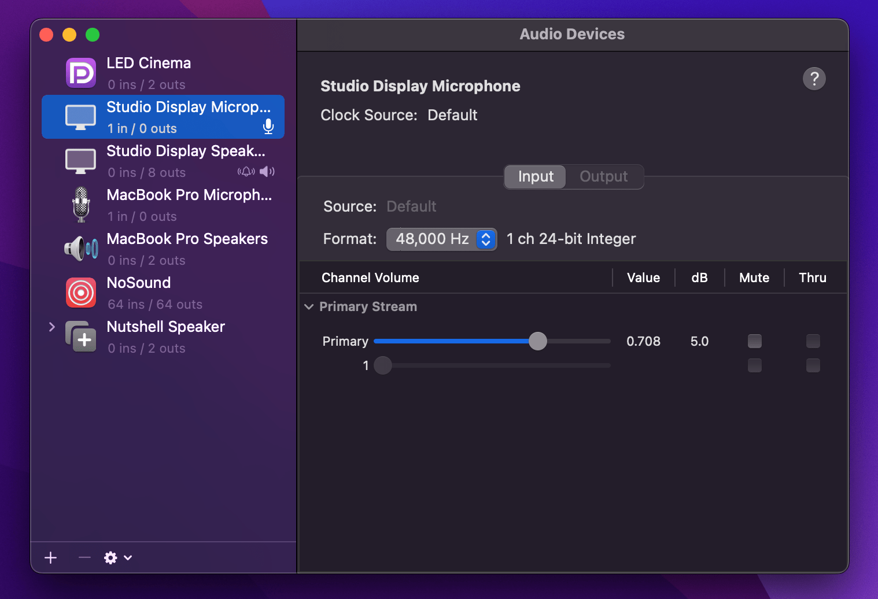
Task: Click the Studio Display Microphone monitor icon
Action: (x=81, y=117)
